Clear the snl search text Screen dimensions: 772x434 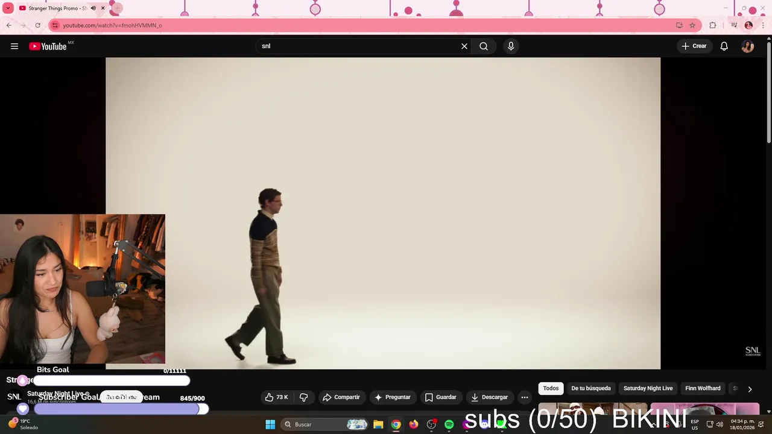[464, 46]
